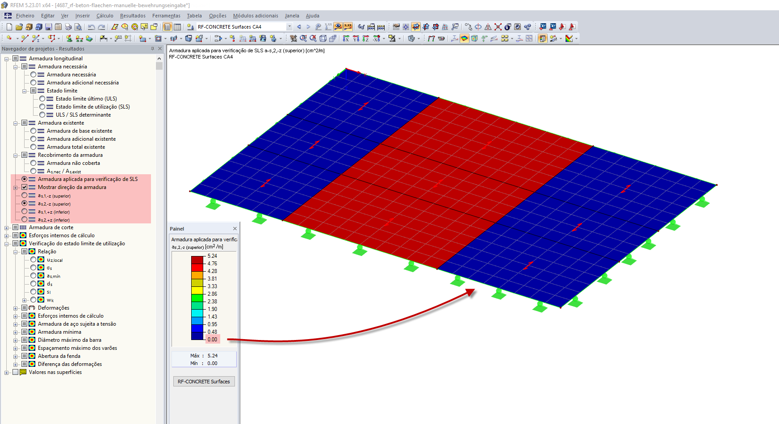Screen dimensions: 779x424
Task: Select Armadura necessária radio button
Action: click(34, 75)
